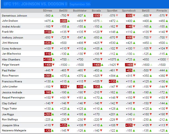Image resolution: width=169 pixels, height=134 pixels.
Task: Click green arrow next to Joaquim Silva BetDSI +125
Action: tap(69, 125)
